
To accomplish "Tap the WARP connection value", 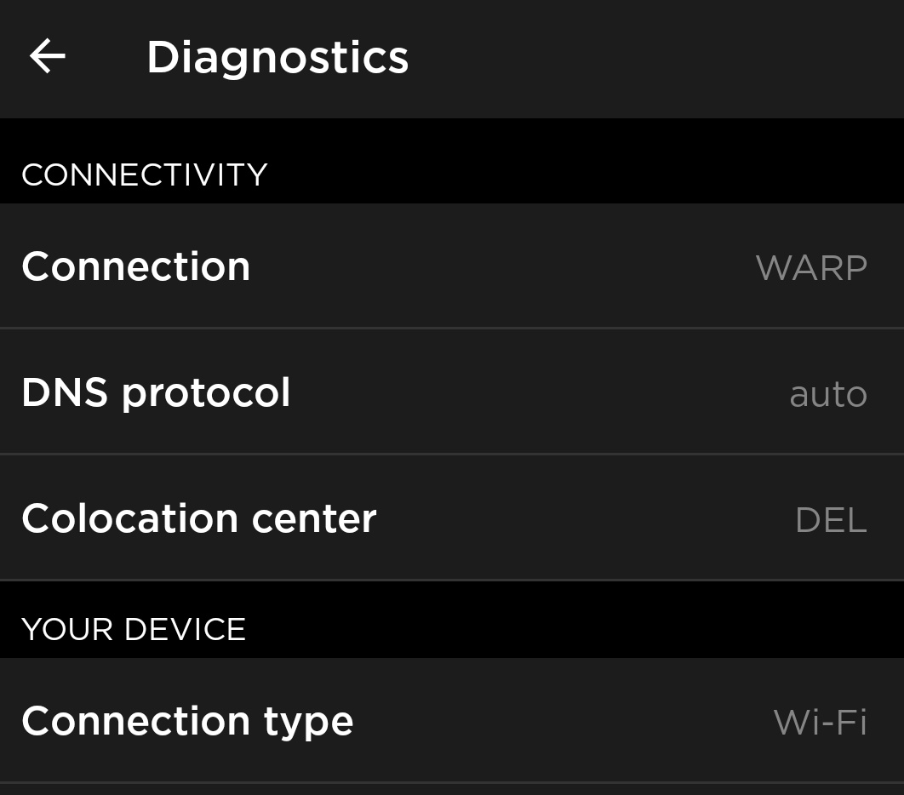I will click(x=810, y=266).
